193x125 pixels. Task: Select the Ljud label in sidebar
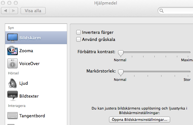pos(23,83)
